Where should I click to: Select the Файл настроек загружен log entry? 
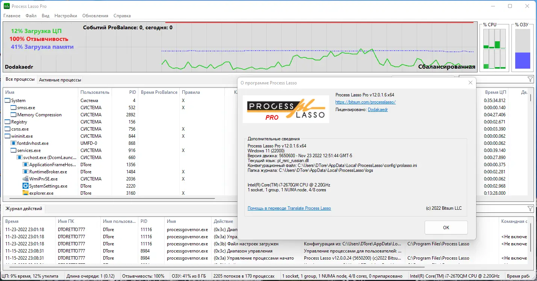246,244
